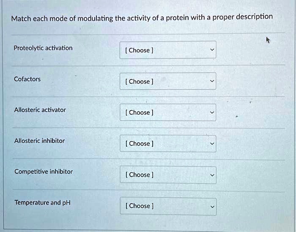
Task: Open the Allosteric inhibitor dropdown
Action: 168,144
